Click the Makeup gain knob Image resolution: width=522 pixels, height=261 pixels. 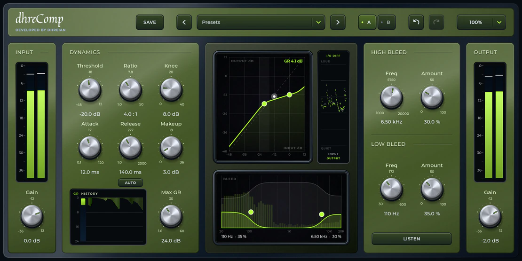(x=171, y=148)
